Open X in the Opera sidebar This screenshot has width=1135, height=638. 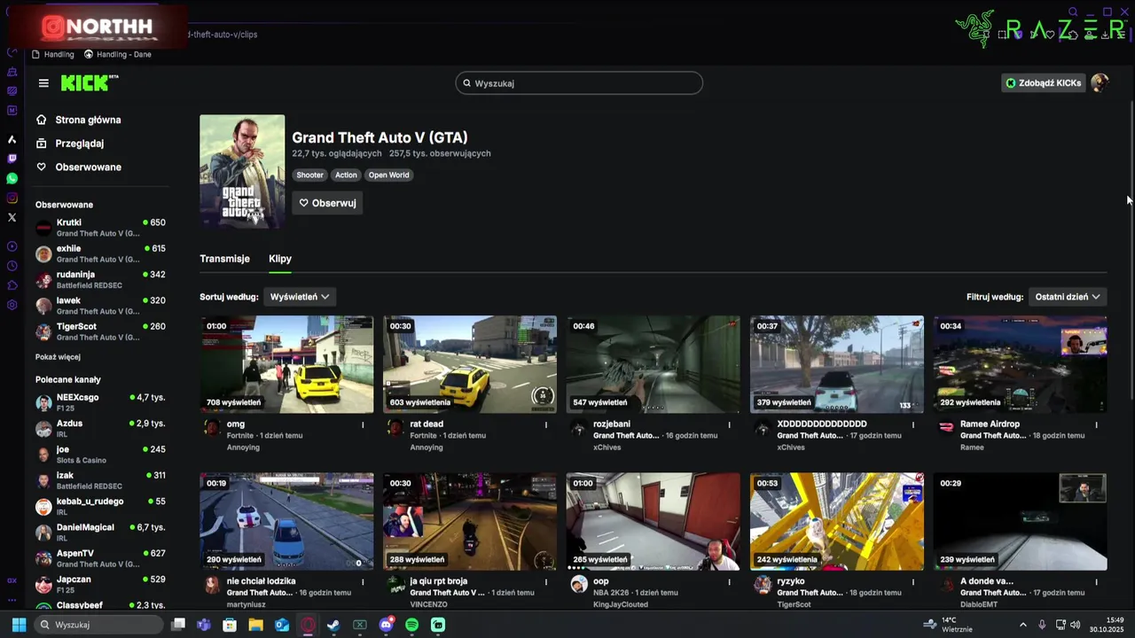[x=12, y=217]
